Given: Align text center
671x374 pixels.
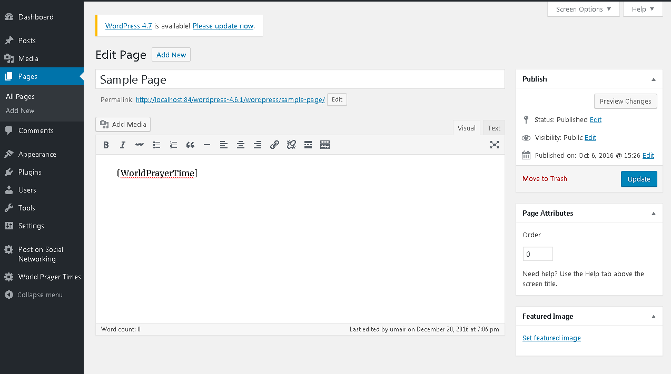Looking at the screenshot, I should 241,145.
